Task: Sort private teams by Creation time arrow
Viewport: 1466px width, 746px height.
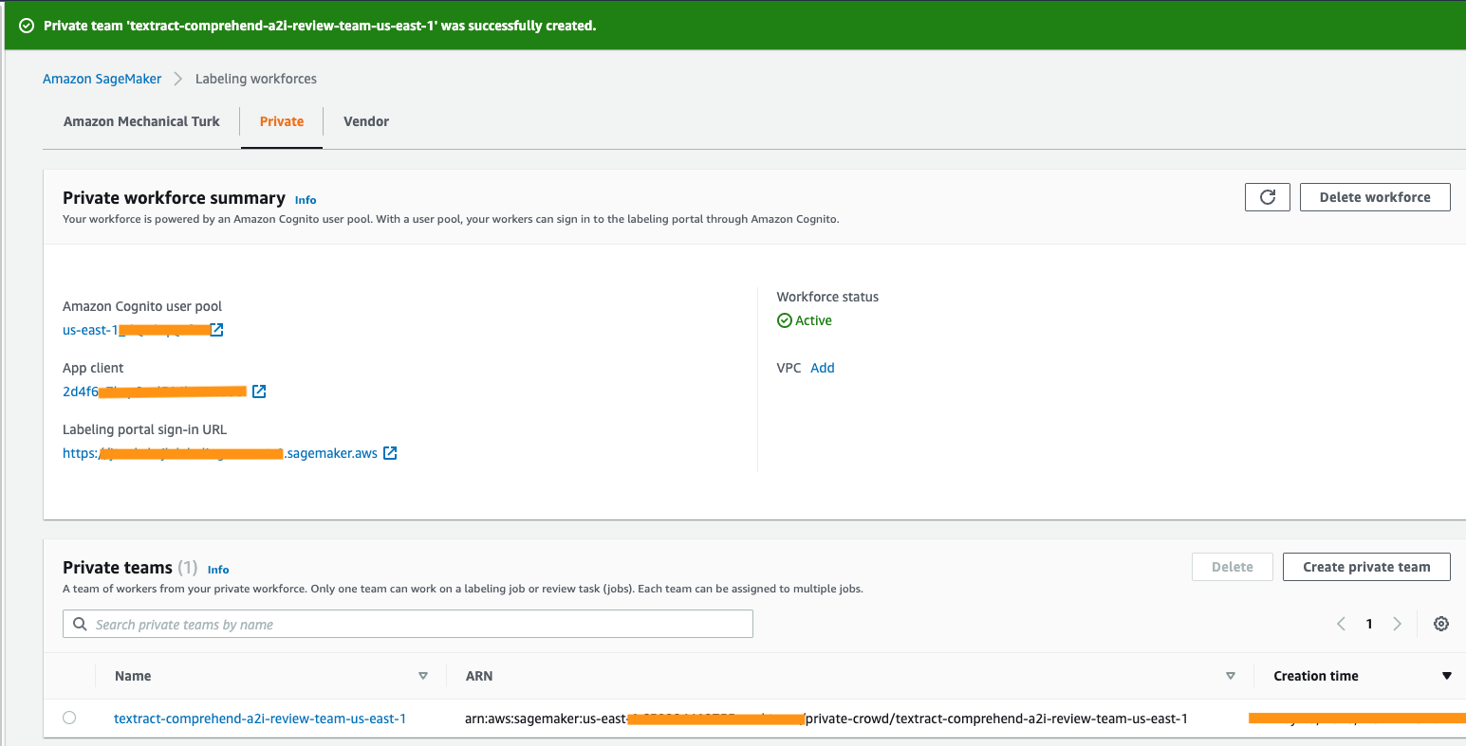Action: (x=1447, y=676)
